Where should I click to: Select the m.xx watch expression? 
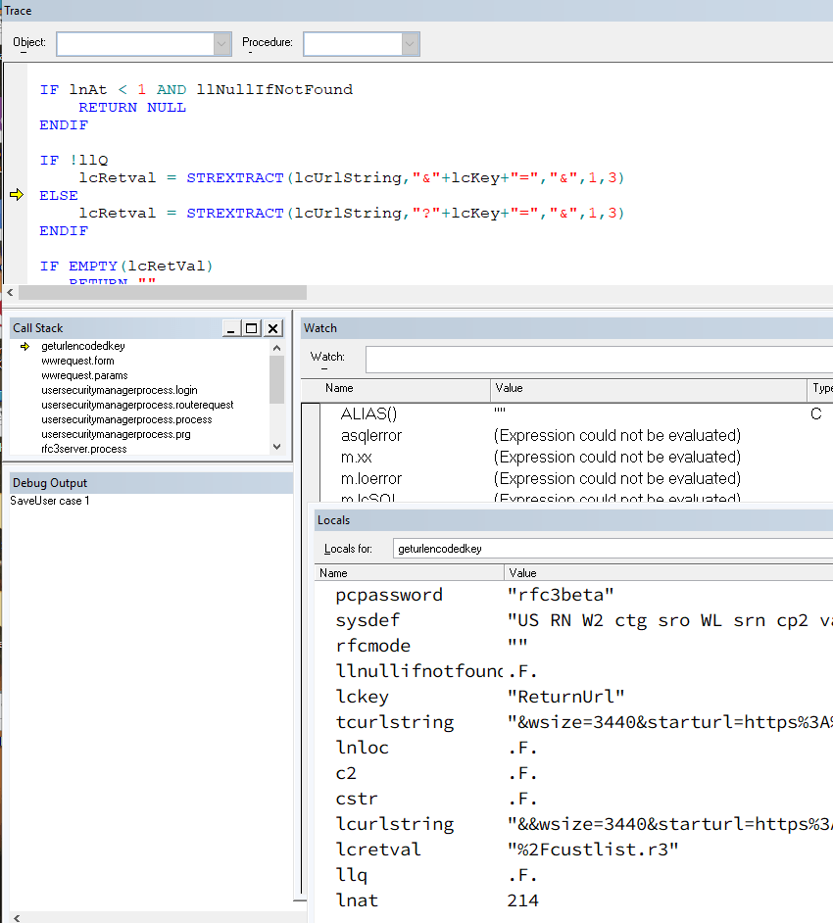pos(356,458)
